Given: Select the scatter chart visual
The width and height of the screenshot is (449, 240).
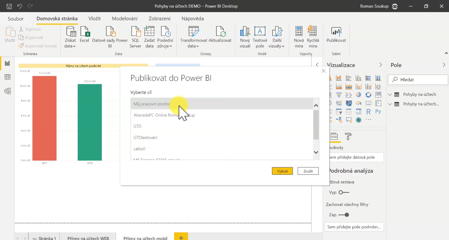Looking at the screenshot, I should coord(349,95).
